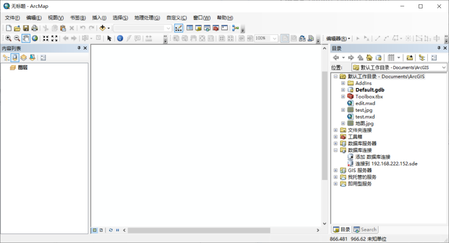Open table of contents Options button
449x243 pixels.
(43, 58)
